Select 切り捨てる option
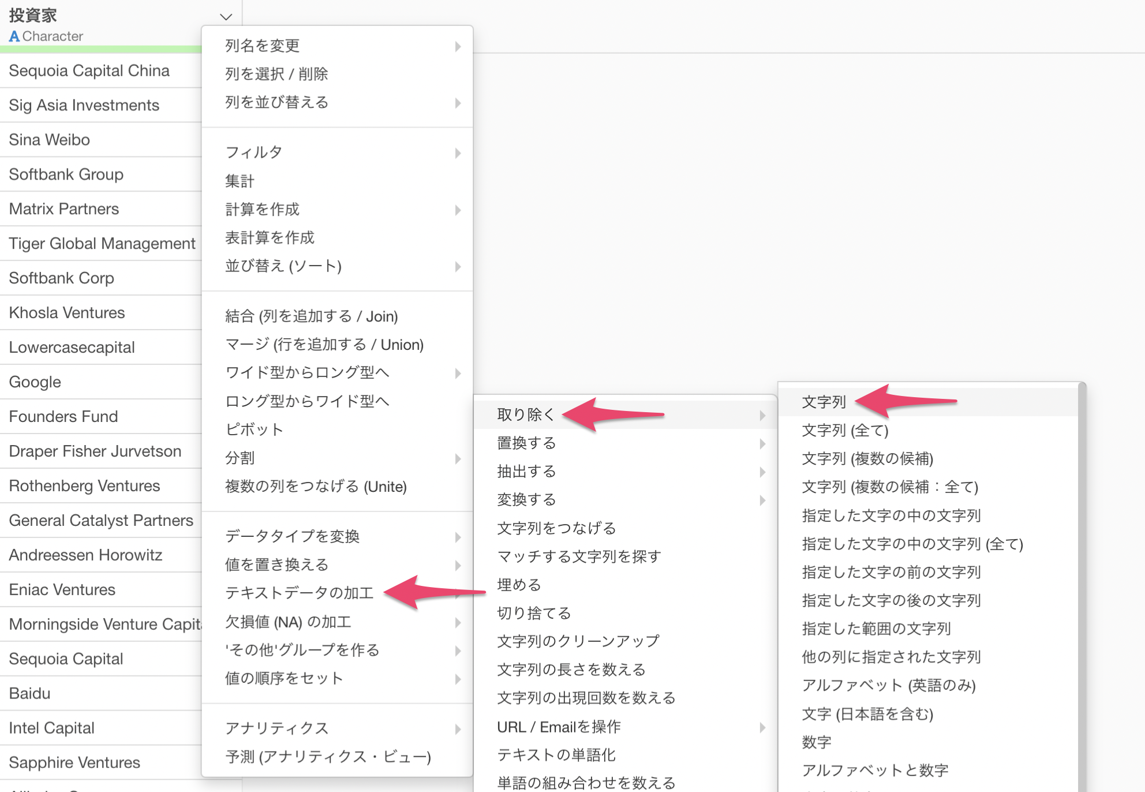 point(534,613)
